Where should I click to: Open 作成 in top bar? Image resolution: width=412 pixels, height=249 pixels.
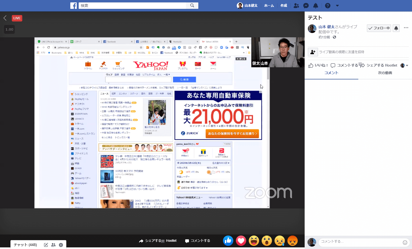point(284,6)
